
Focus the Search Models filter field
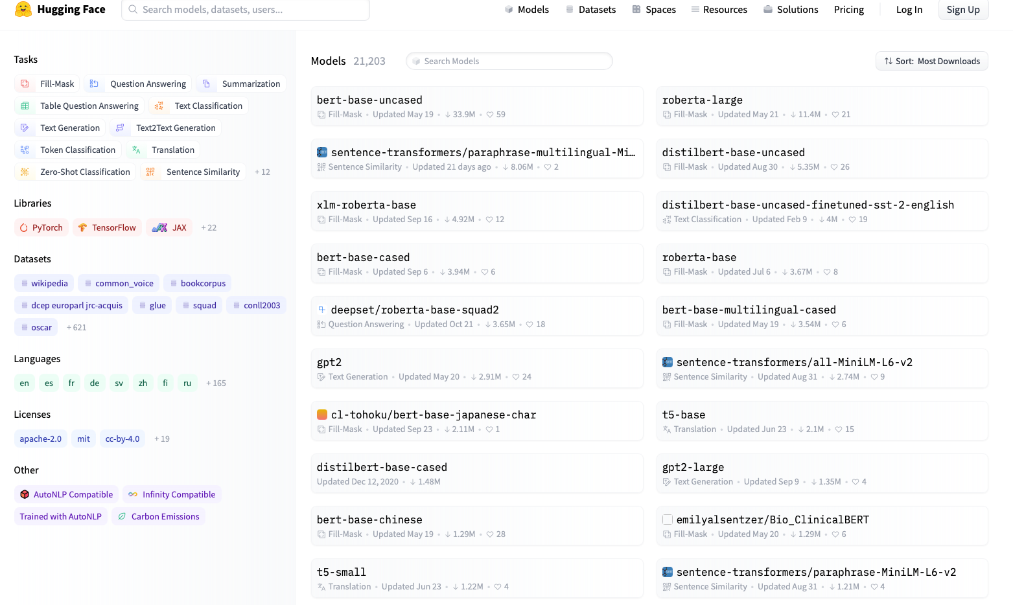point(509,61)
